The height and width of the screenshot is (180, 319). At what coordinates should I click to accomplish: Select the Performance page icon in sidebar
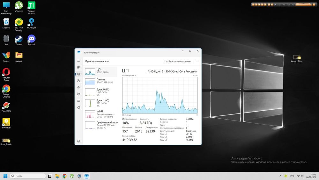[78, 74]
